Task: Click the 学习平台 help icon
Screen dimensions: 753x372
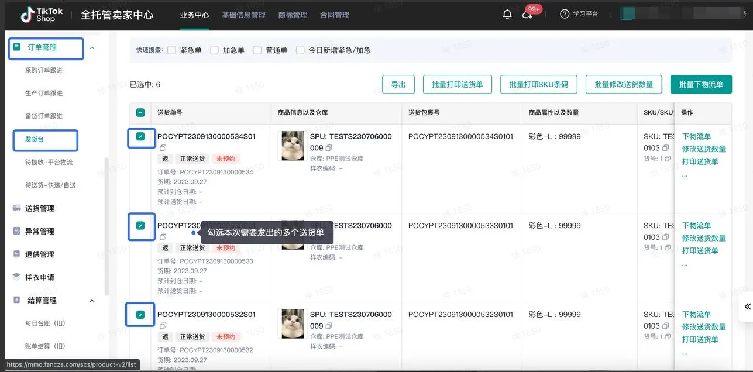Action: (x=565, y=14)
